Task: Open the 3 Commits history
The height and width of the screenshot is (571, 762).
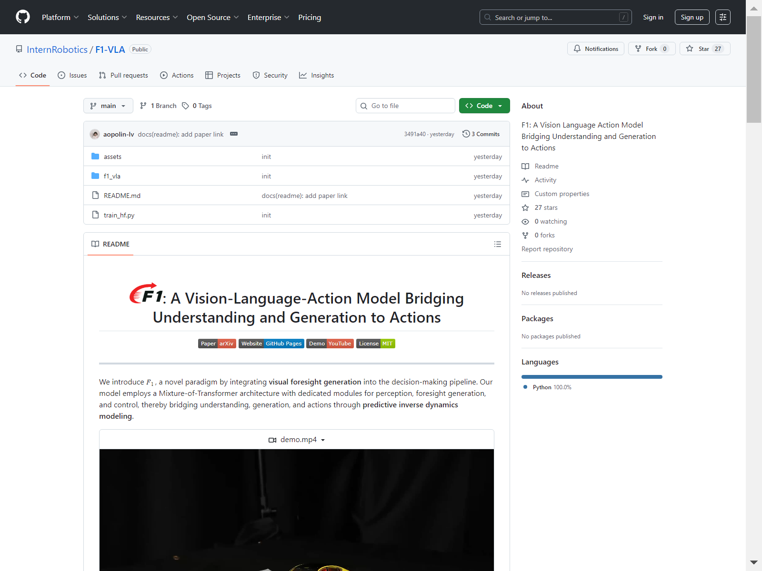Action: click(x=481, y=134)
